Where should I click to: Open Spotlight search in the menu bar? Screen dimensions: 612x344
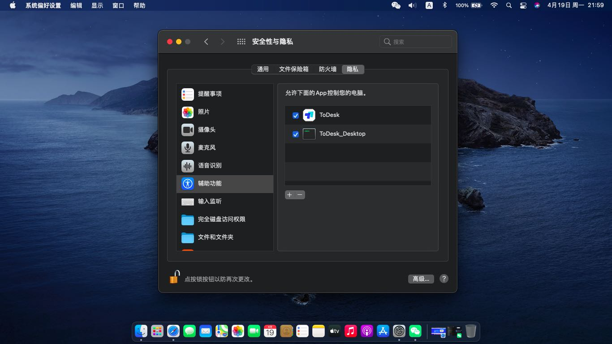pos(509,5)
